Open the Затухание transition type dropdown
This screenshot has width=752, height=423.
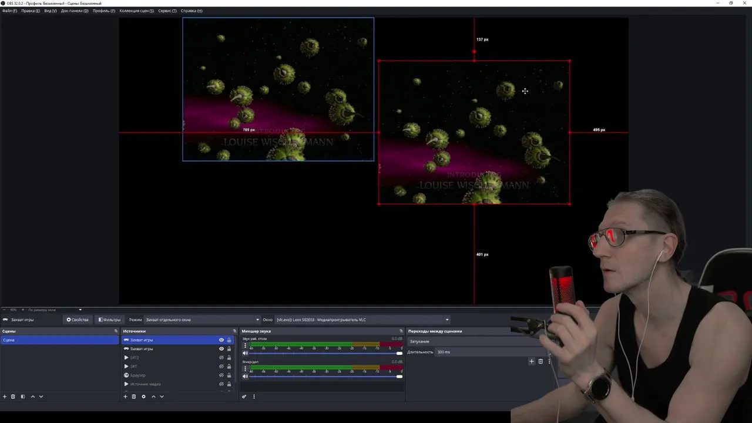pyautogui.click(x=479, y=341)
